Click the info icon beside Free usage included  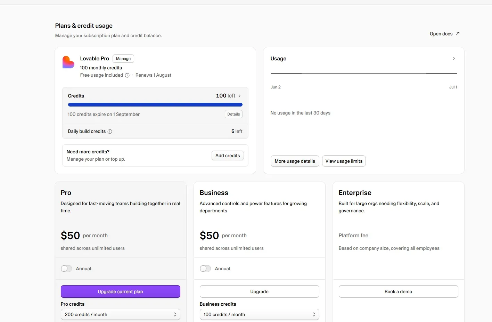click(x=127, y=75)
